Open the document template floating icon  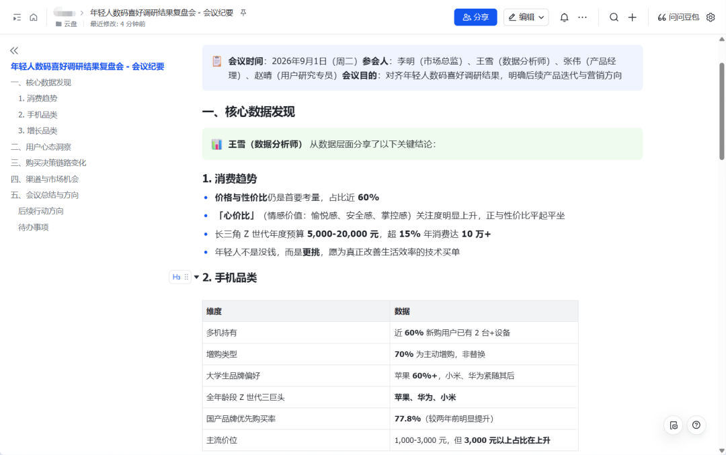[x=674, y=425]
